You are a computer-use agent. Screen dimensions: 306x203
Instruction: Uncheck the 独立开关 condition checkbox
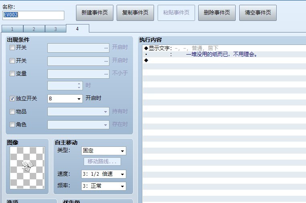pyautogui.click(x=12, y=98)
